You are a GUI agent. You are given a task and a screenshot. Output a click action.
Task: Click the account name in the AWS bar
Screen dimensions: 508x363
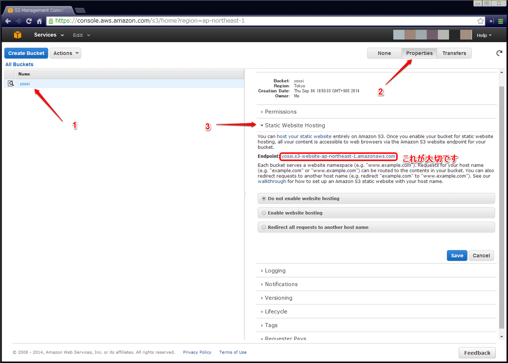click(432, 35)
